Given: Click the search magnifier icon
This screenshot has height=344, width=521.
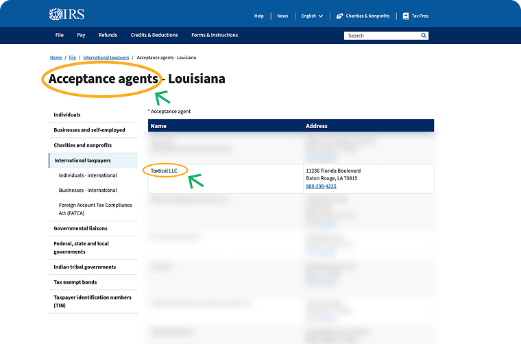Looking at the screenshot, I should pos(424,36).
